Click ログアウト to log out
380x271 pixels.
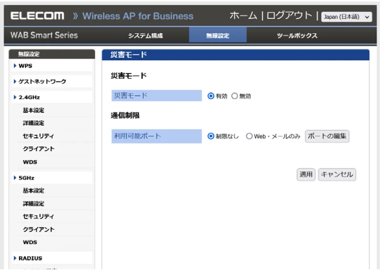(x=289, y=16)
